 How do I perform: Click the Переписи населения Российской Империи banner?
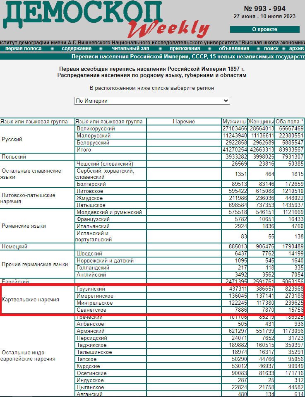[x=188, y=56]
